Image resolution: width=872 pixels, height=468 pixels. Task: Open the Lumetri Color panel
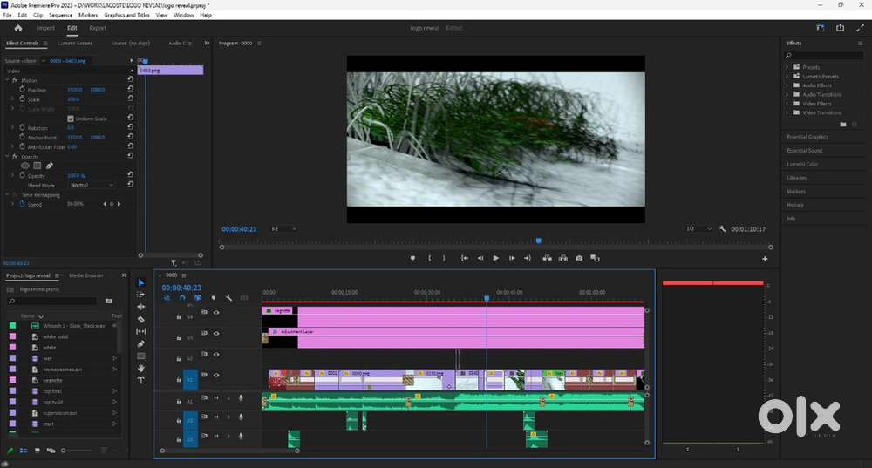[x=802, y=164]
